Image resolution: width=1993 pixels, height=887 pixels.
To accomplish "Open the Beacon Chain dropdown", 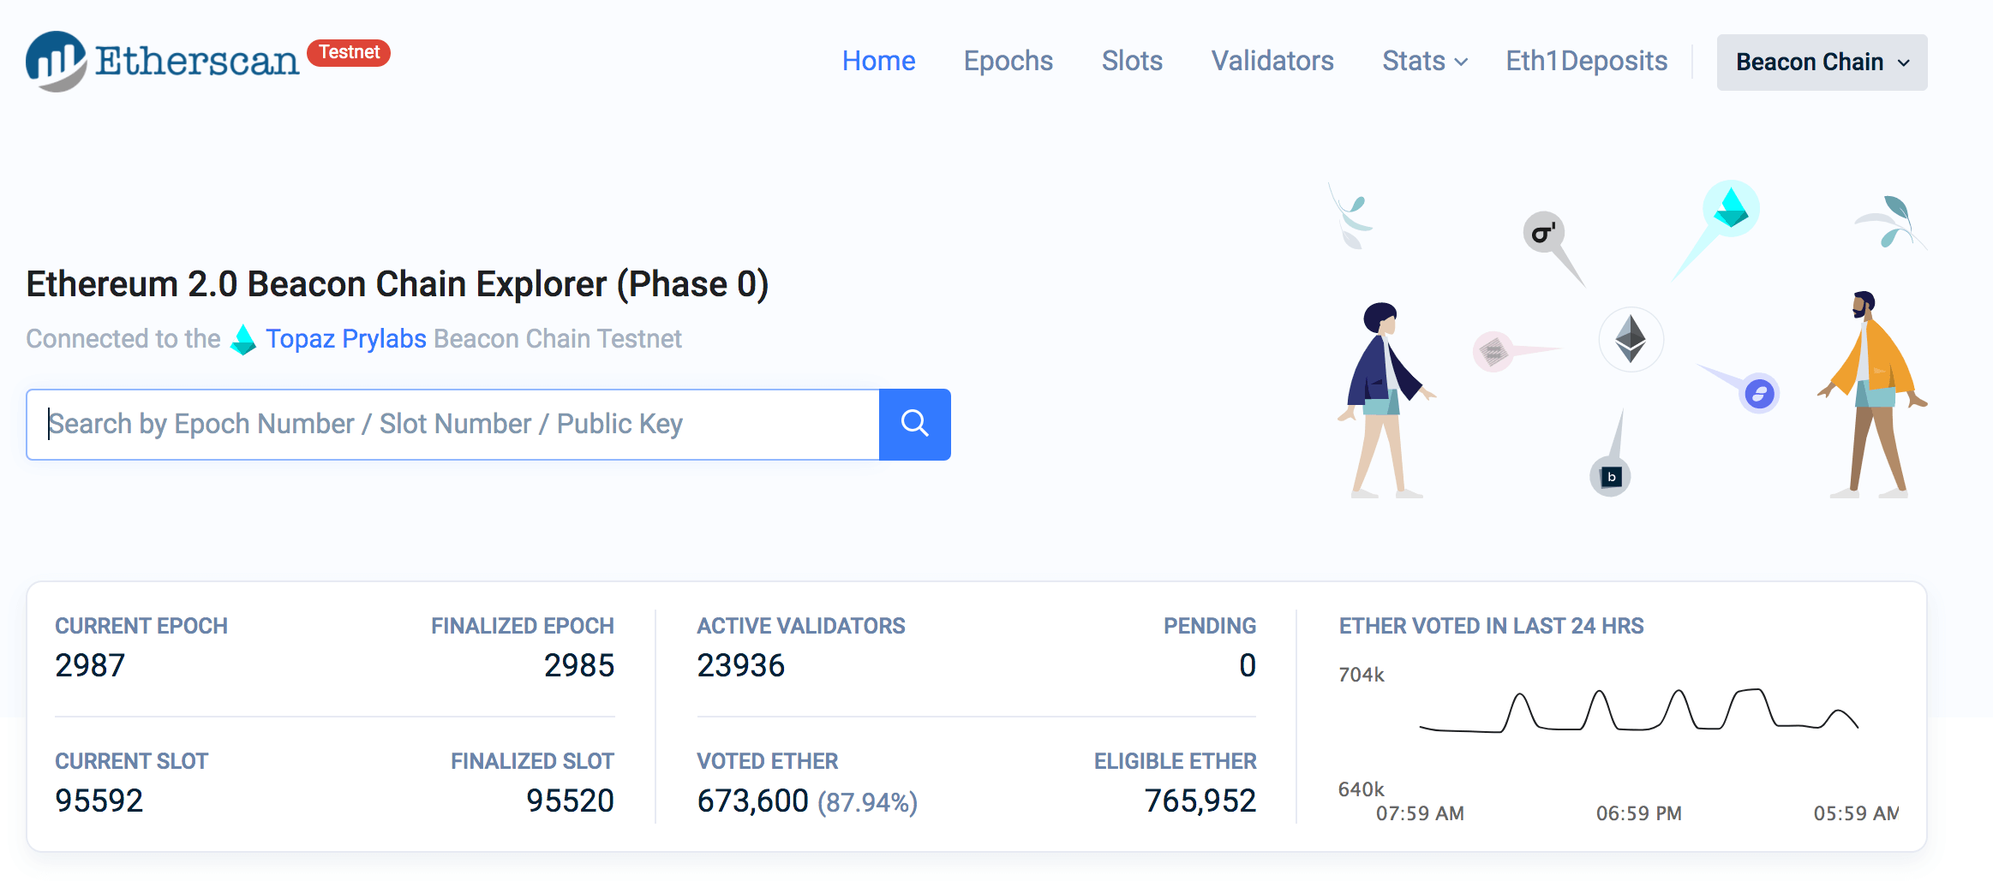I will click(1822, 63).
